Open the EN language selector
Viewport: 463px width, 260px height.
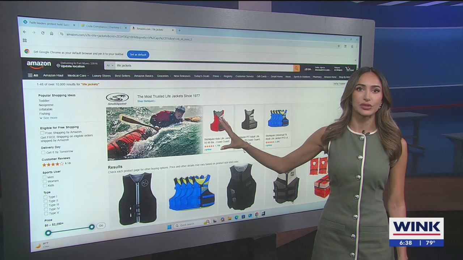[x=308, y=69]
